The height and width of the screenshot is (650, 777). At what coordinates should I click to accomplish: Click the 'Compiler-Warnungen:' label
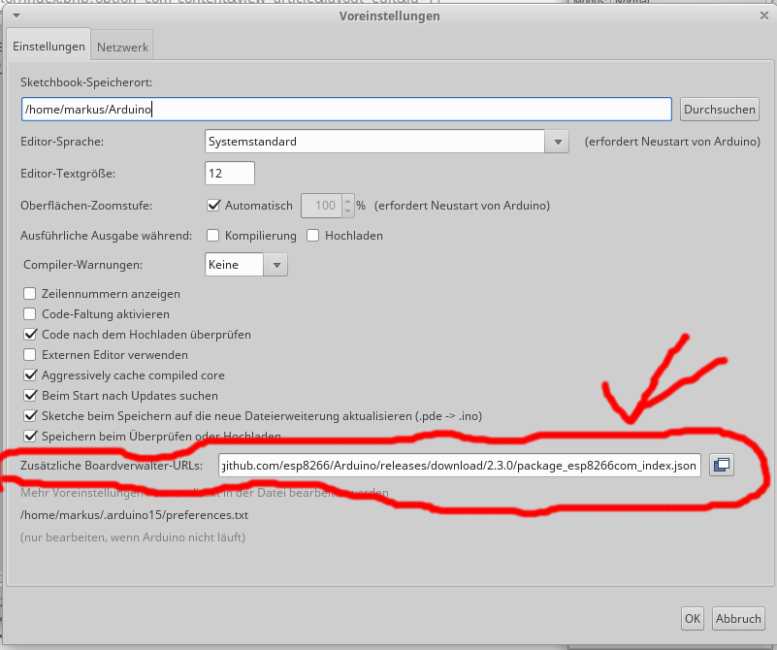click(82, 265)
